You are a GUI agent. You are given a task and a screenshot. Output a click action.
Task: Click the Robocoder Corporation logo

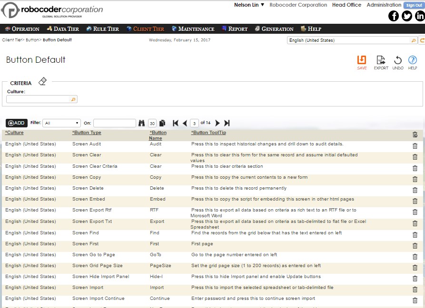pos(52,10)
